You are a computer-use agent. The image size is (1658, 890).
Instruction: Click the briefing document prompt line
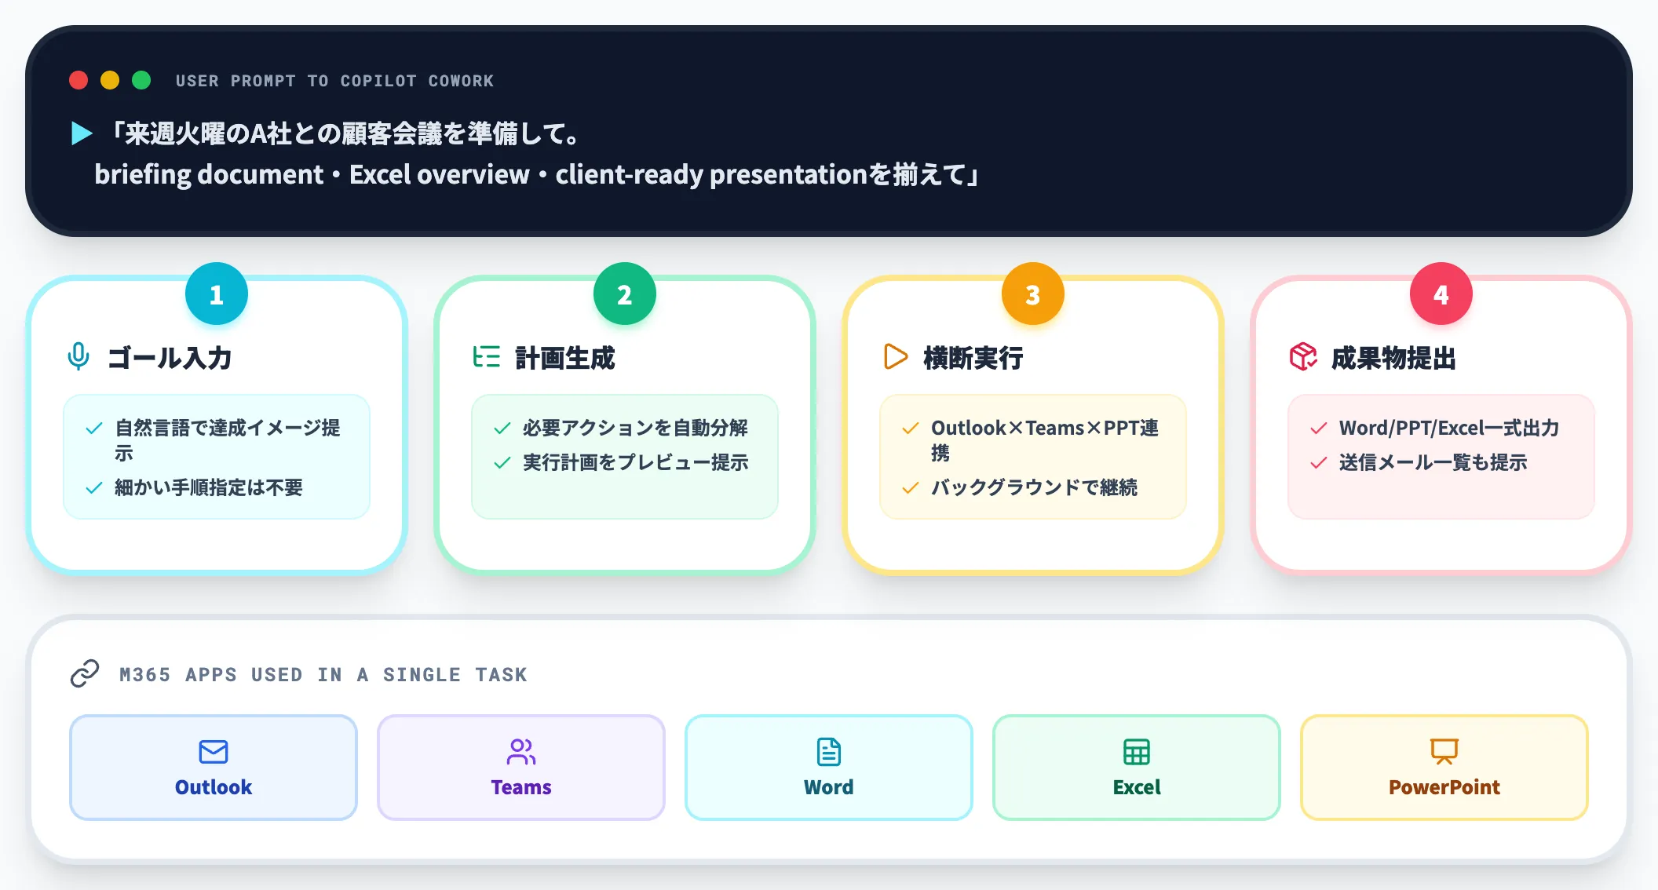coord(538,174)
